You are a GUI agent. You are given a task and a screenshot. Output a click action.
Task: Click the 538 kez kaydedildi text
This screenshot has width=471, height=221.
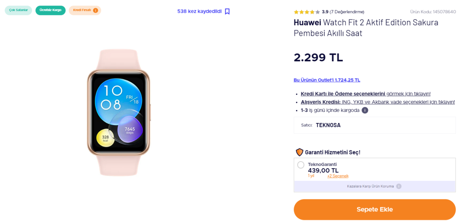click(199, 11)
